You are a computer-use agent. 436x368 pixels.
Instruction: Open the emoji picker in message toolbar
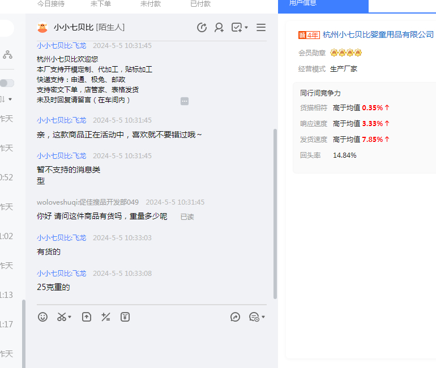[42, 317]
